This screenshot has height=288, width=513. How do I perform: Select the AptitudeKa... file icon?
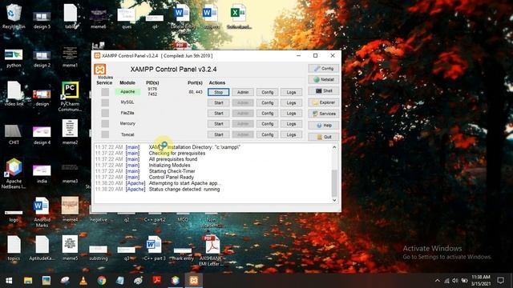pos(42,248)
